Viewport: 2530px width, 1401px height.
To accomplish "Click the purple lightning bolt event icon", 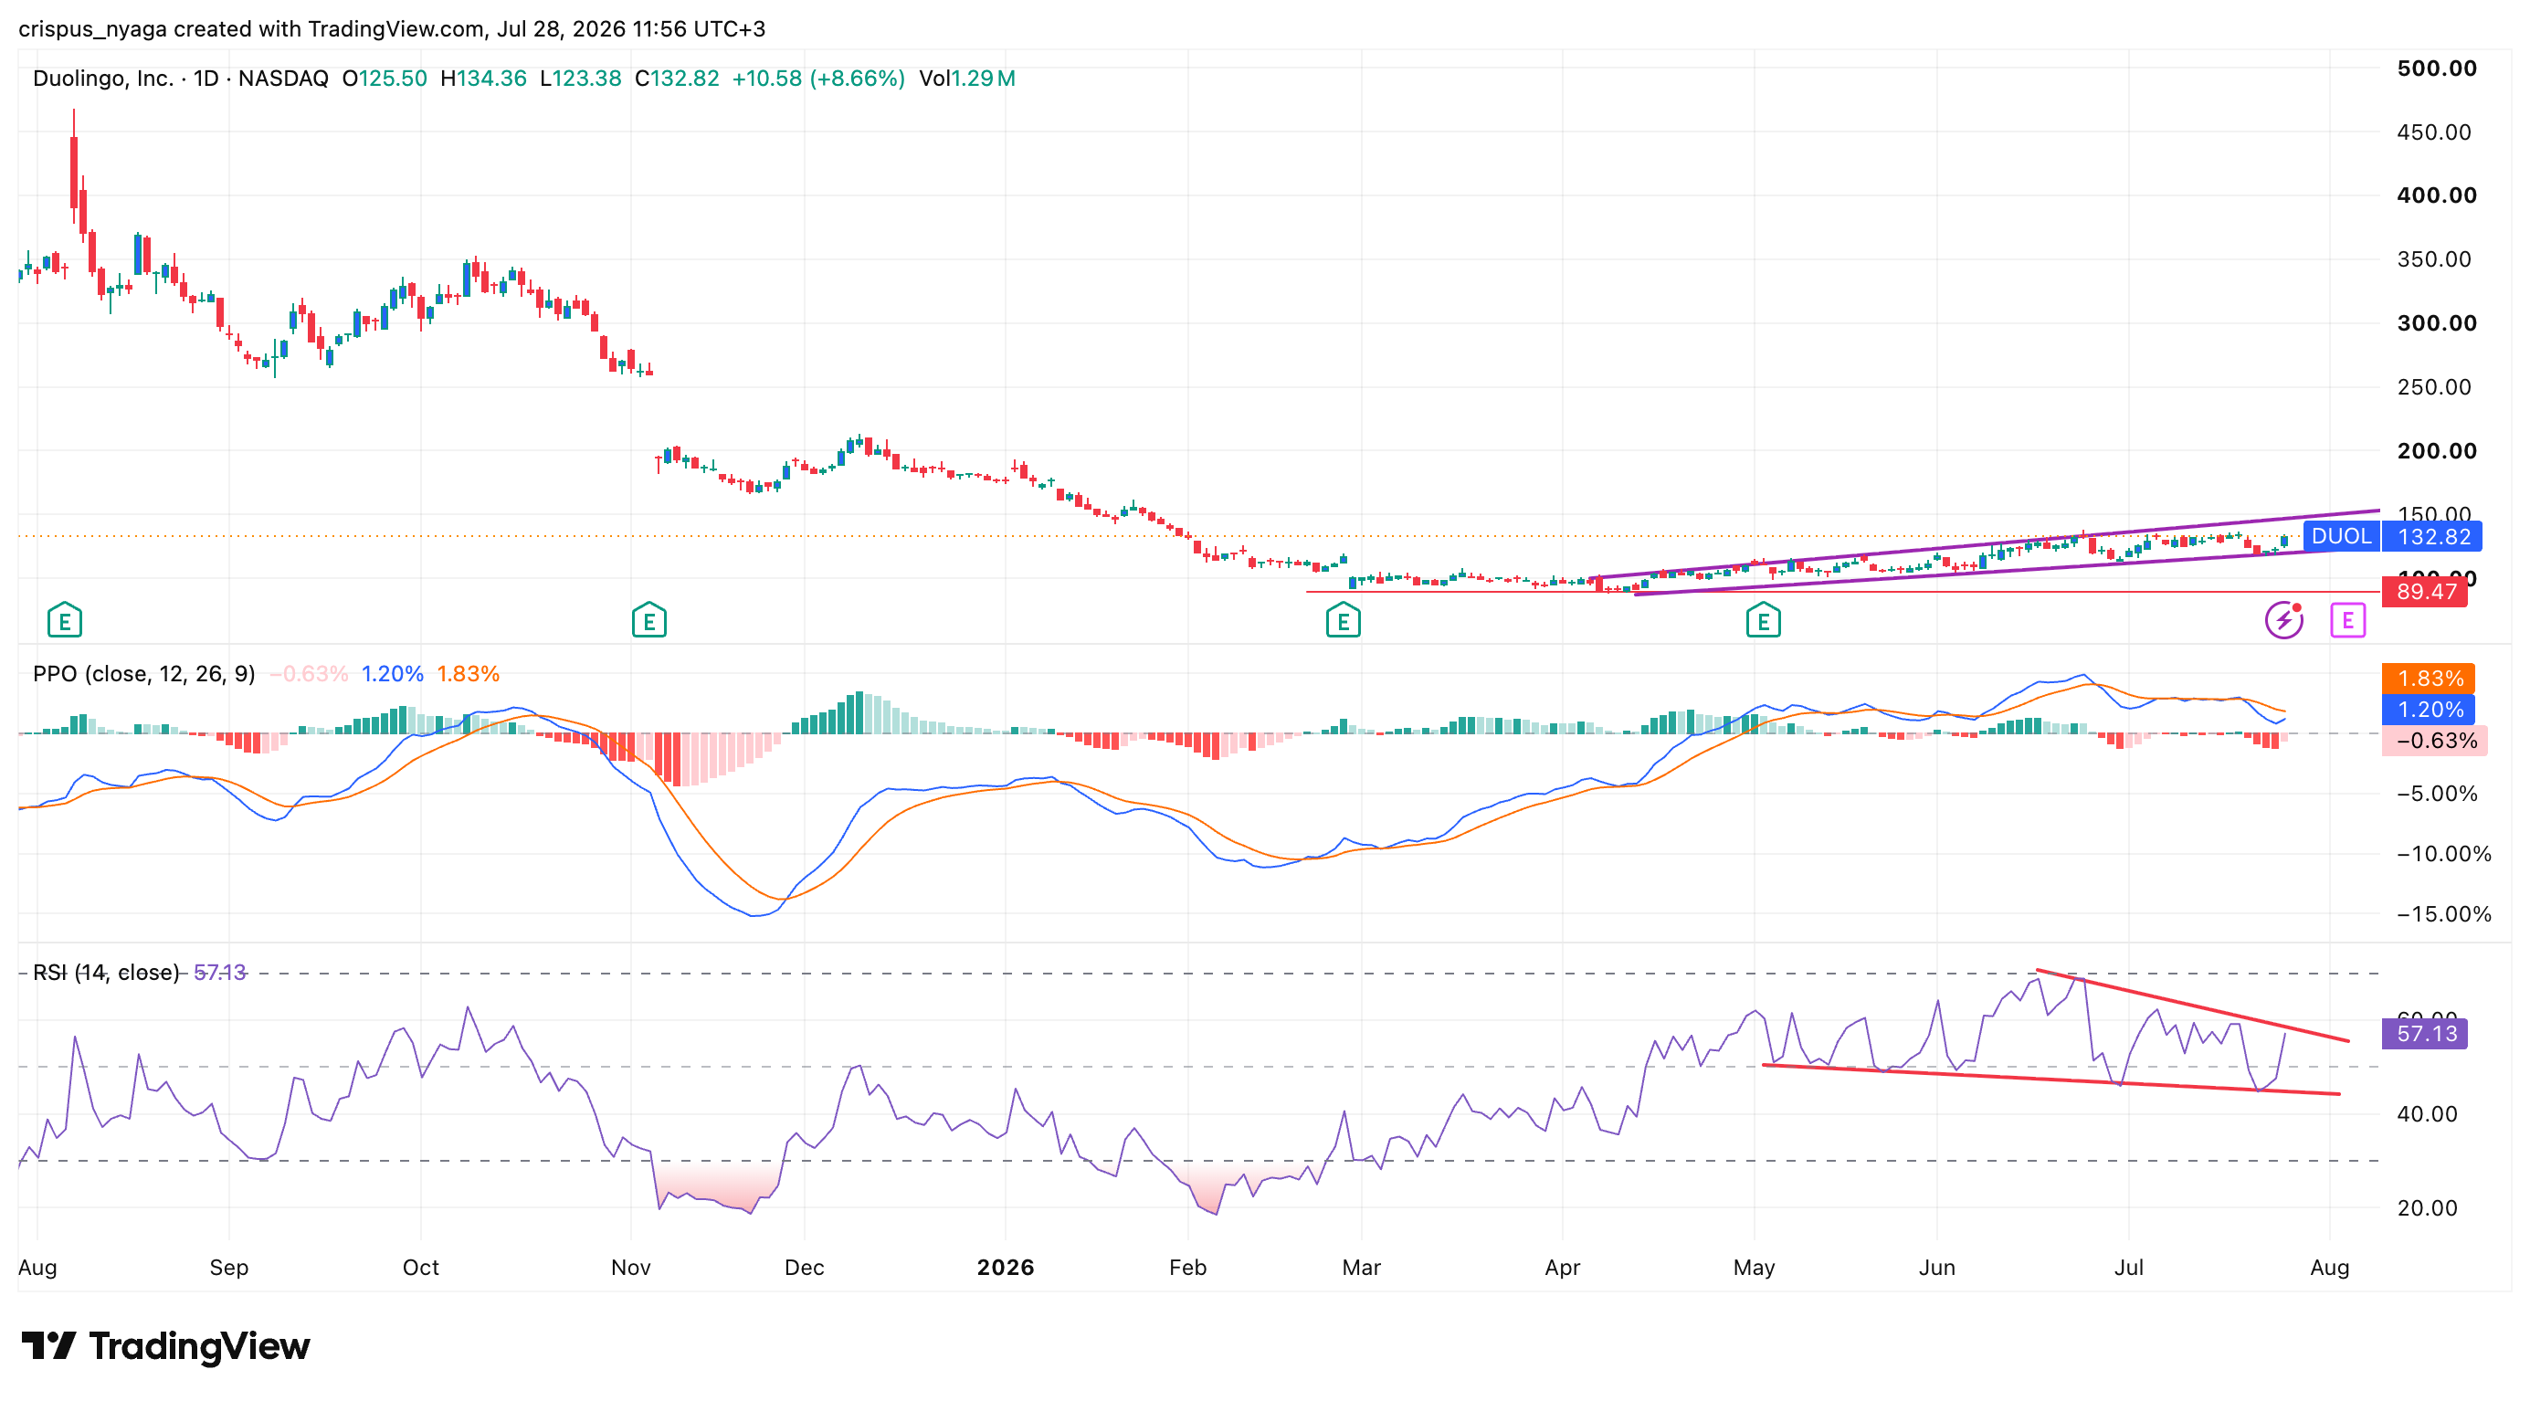I will [2284, 619].
